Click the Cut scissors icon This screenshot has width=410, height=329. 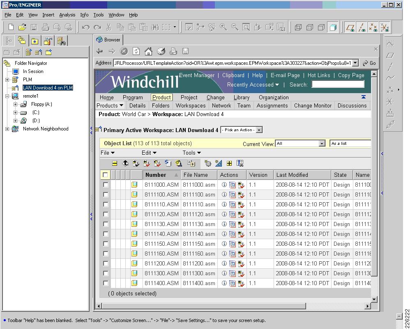pyautogui.click(x=109, y=27)
